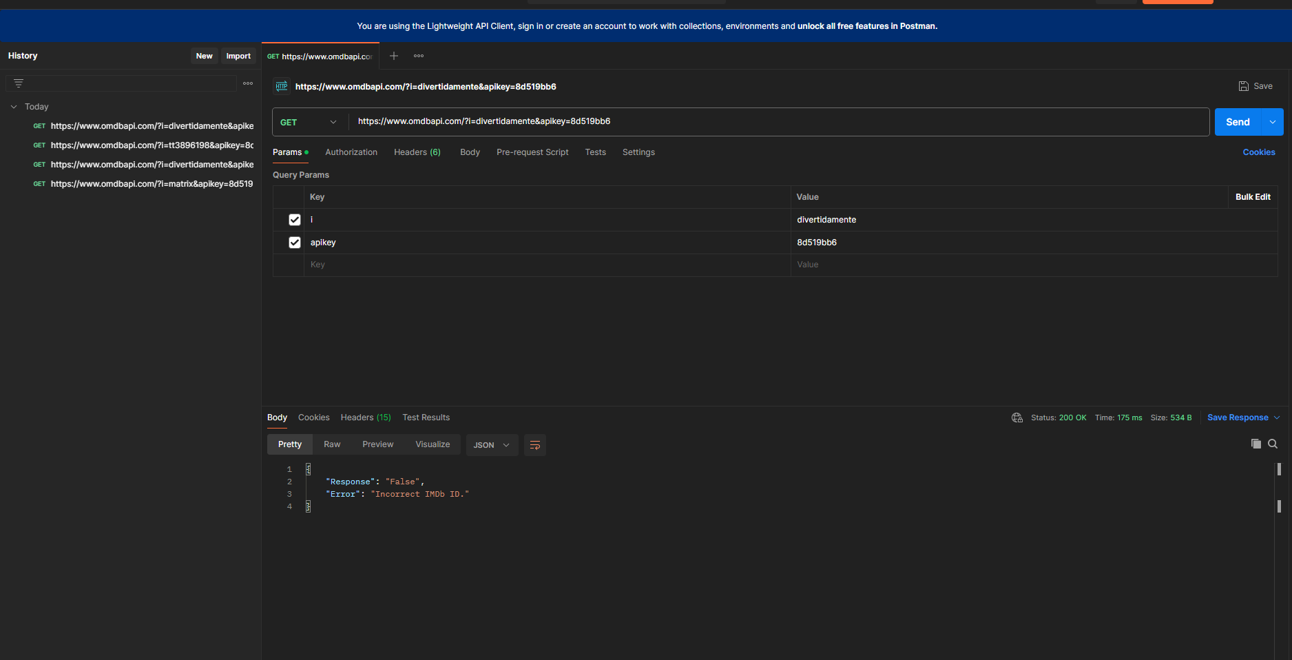Screen dimensions: 1292x660
Task: Uncheck the 'i' query parameter checkbox
Action: tap(295, 220)
